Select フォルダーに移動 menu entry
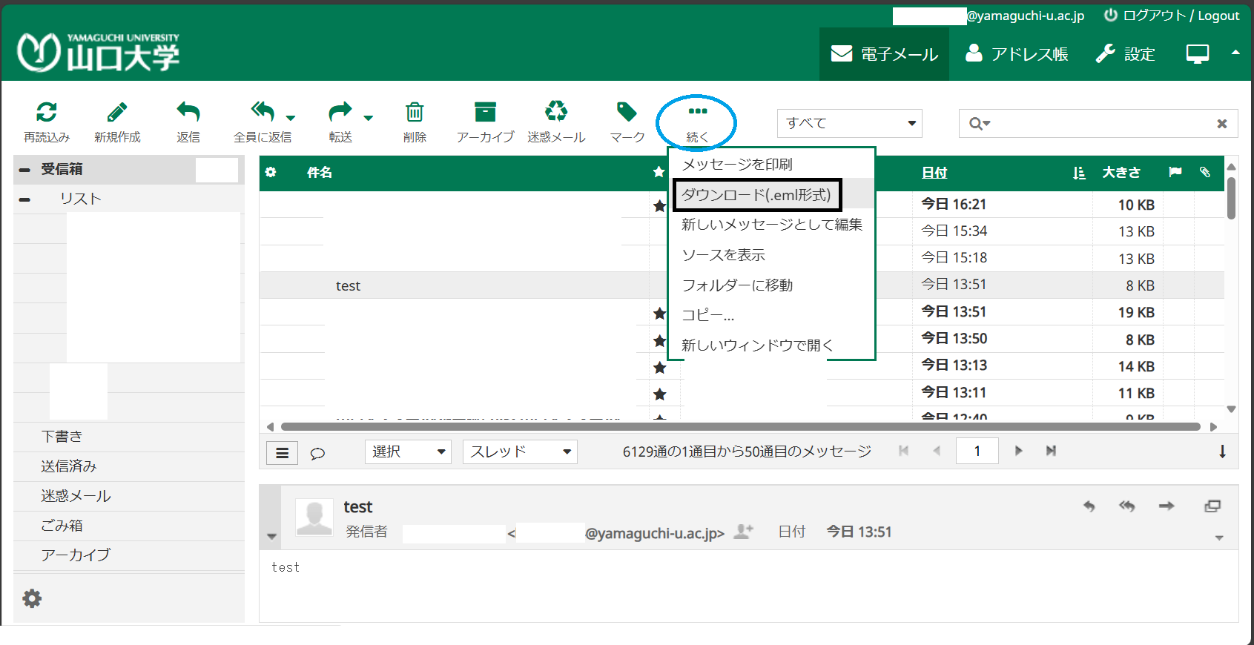Image resolution: width=1254 pixels, height=645 pixels. [x=771, y=285]
